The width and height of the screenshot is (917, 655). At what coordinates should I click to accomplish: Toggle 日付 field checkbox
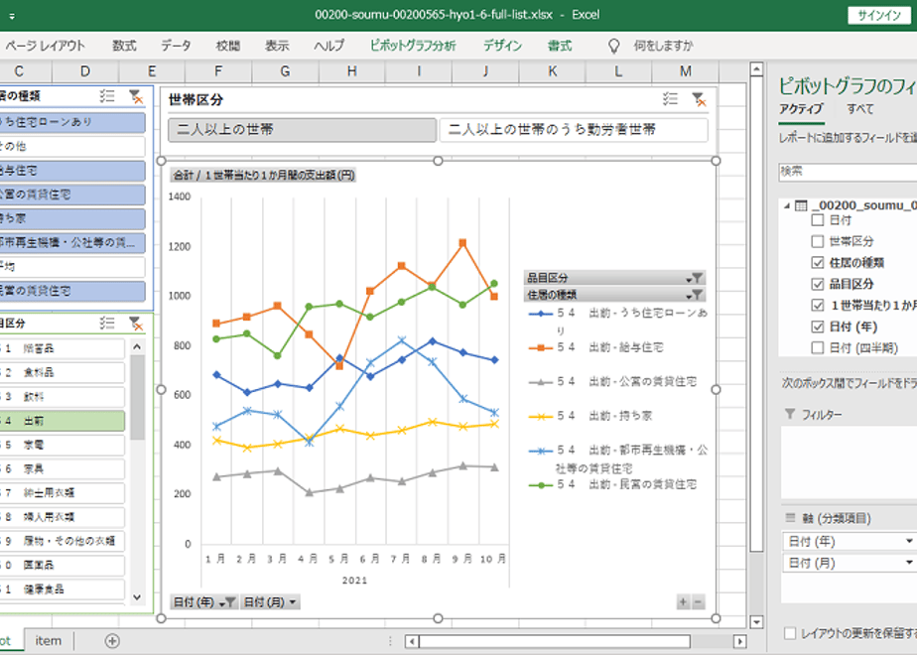818,220
